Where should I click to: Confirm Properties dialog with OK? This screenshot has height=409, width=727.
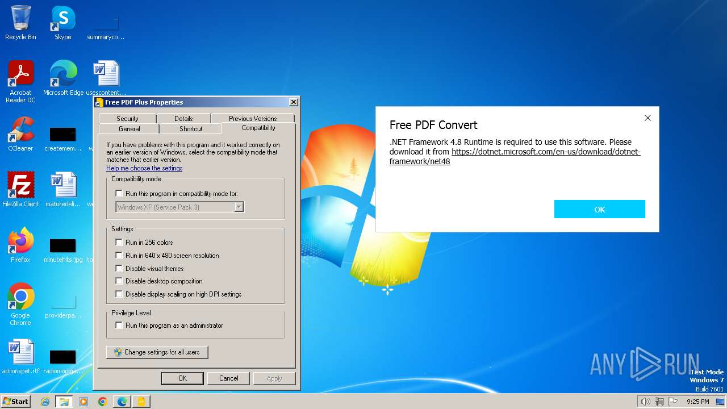[x=182, y=378]
